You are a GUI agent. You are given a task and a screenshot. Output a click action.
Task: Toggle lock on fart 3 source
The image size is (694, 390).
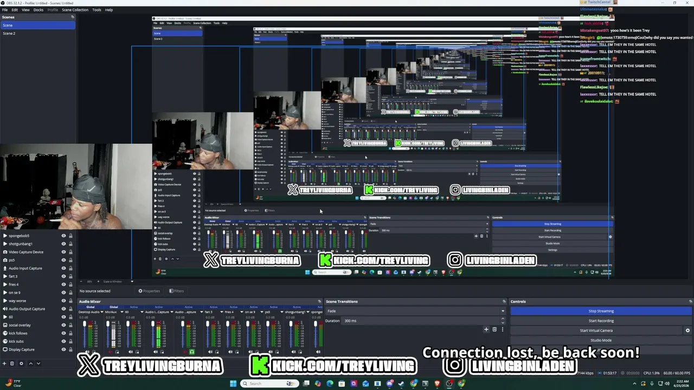[70, 276]
